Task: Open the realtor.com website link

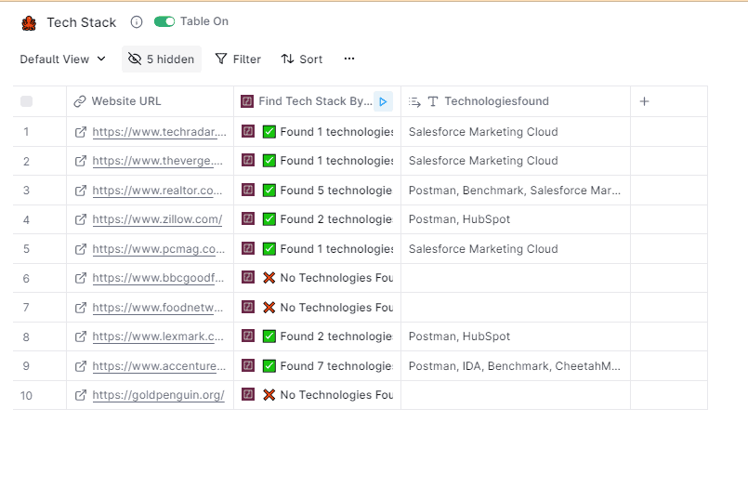Action: [x=157, y=191]
